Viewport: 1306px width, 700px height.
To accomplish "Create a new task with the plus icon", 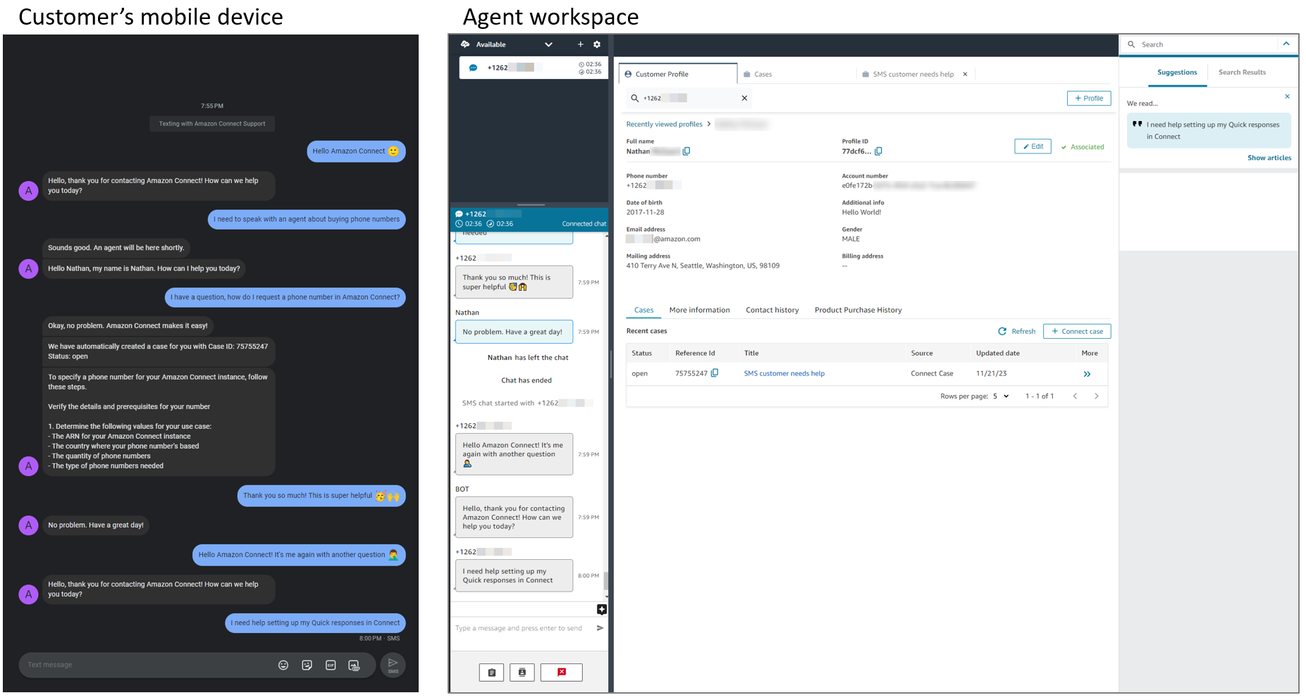I will coord(580,44).
